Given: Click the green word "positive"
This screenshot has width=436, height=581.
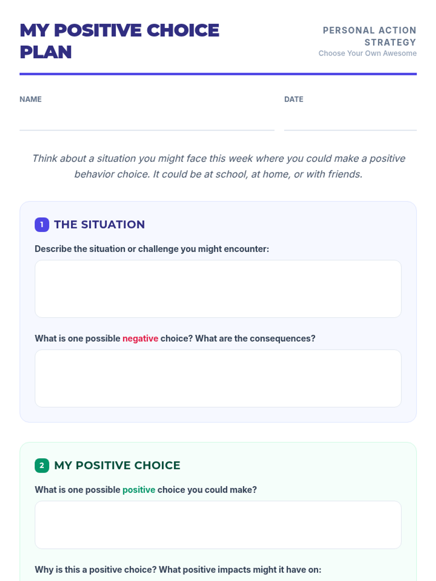Looking at the screenshot, I should point(139,490).
